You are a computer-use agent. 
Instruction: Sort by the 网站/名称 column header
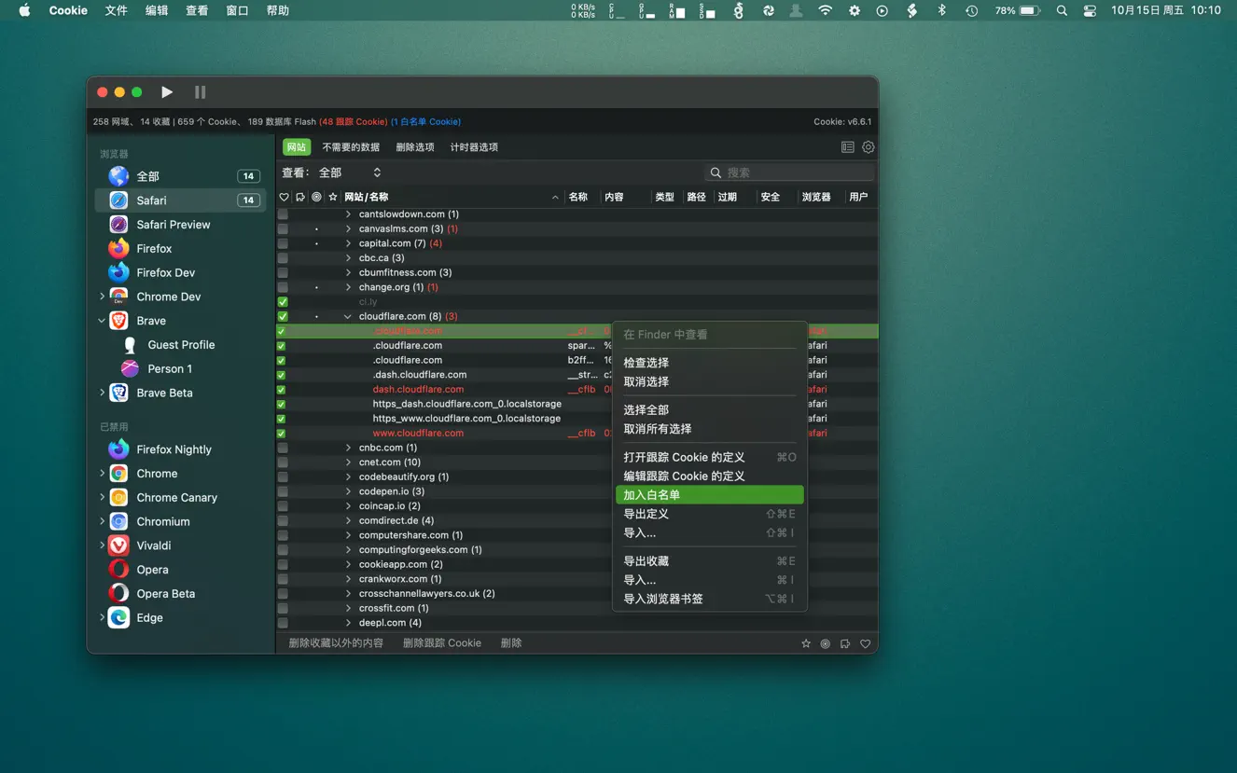coord(452,198)
